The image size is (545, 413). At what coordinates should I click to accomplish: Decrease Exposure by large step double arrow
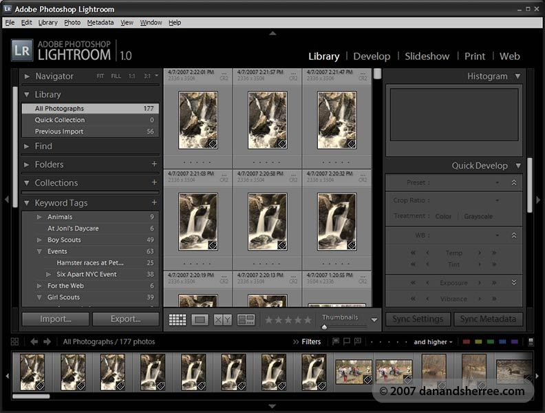tap(413, 283)
